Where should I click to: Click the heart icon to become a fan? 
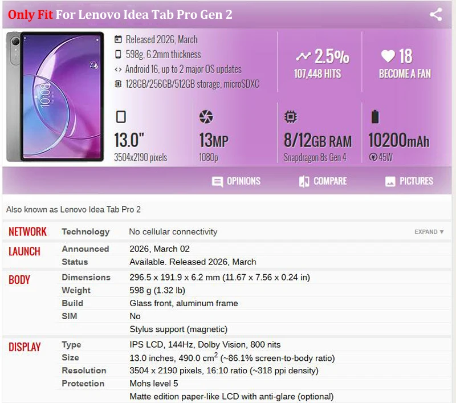click(388, 56)
